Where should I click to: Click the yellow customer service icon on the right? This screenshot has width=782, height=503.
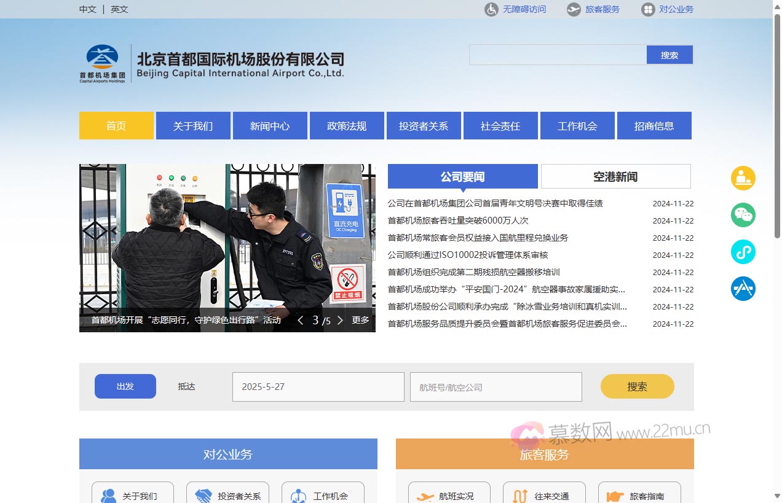[x=743, y=178]
